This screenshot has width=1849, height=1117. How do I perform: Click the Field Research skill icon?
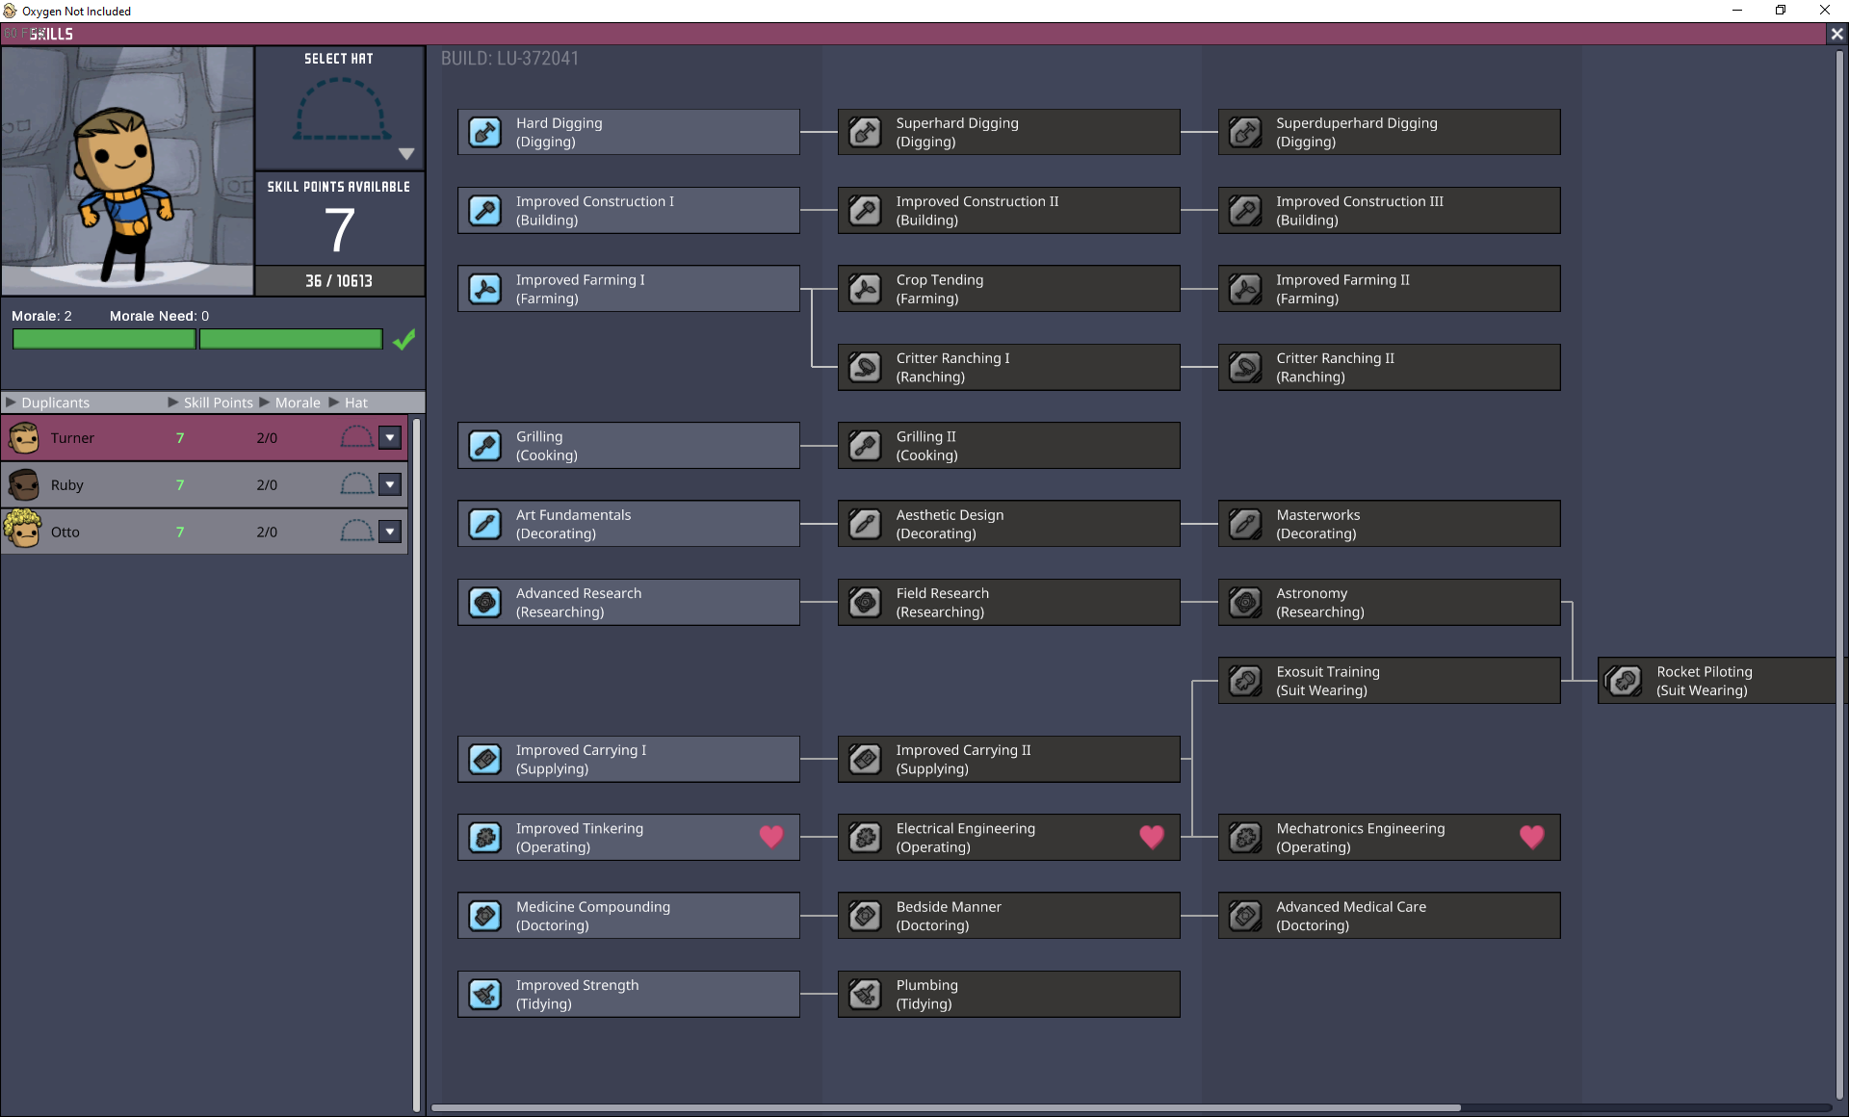(x=865, y=603)
